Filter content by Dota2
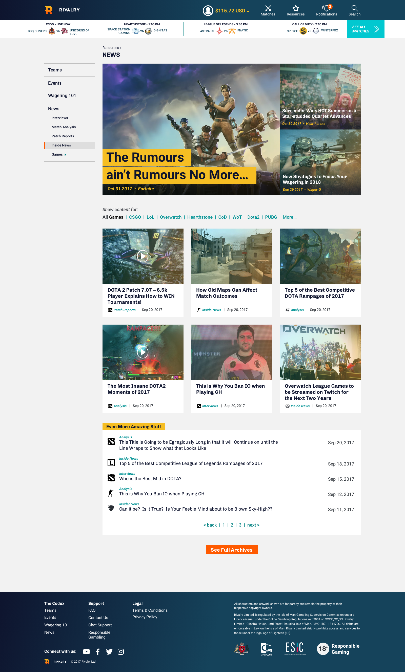Image resolution: width=405 pixels, height=672 pixels. pos(253,217)
